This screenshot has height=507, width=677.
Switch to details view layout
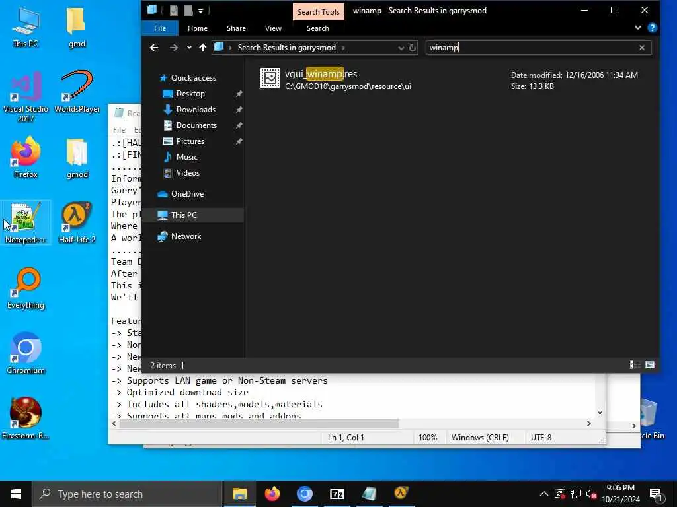tap(635, 365)
